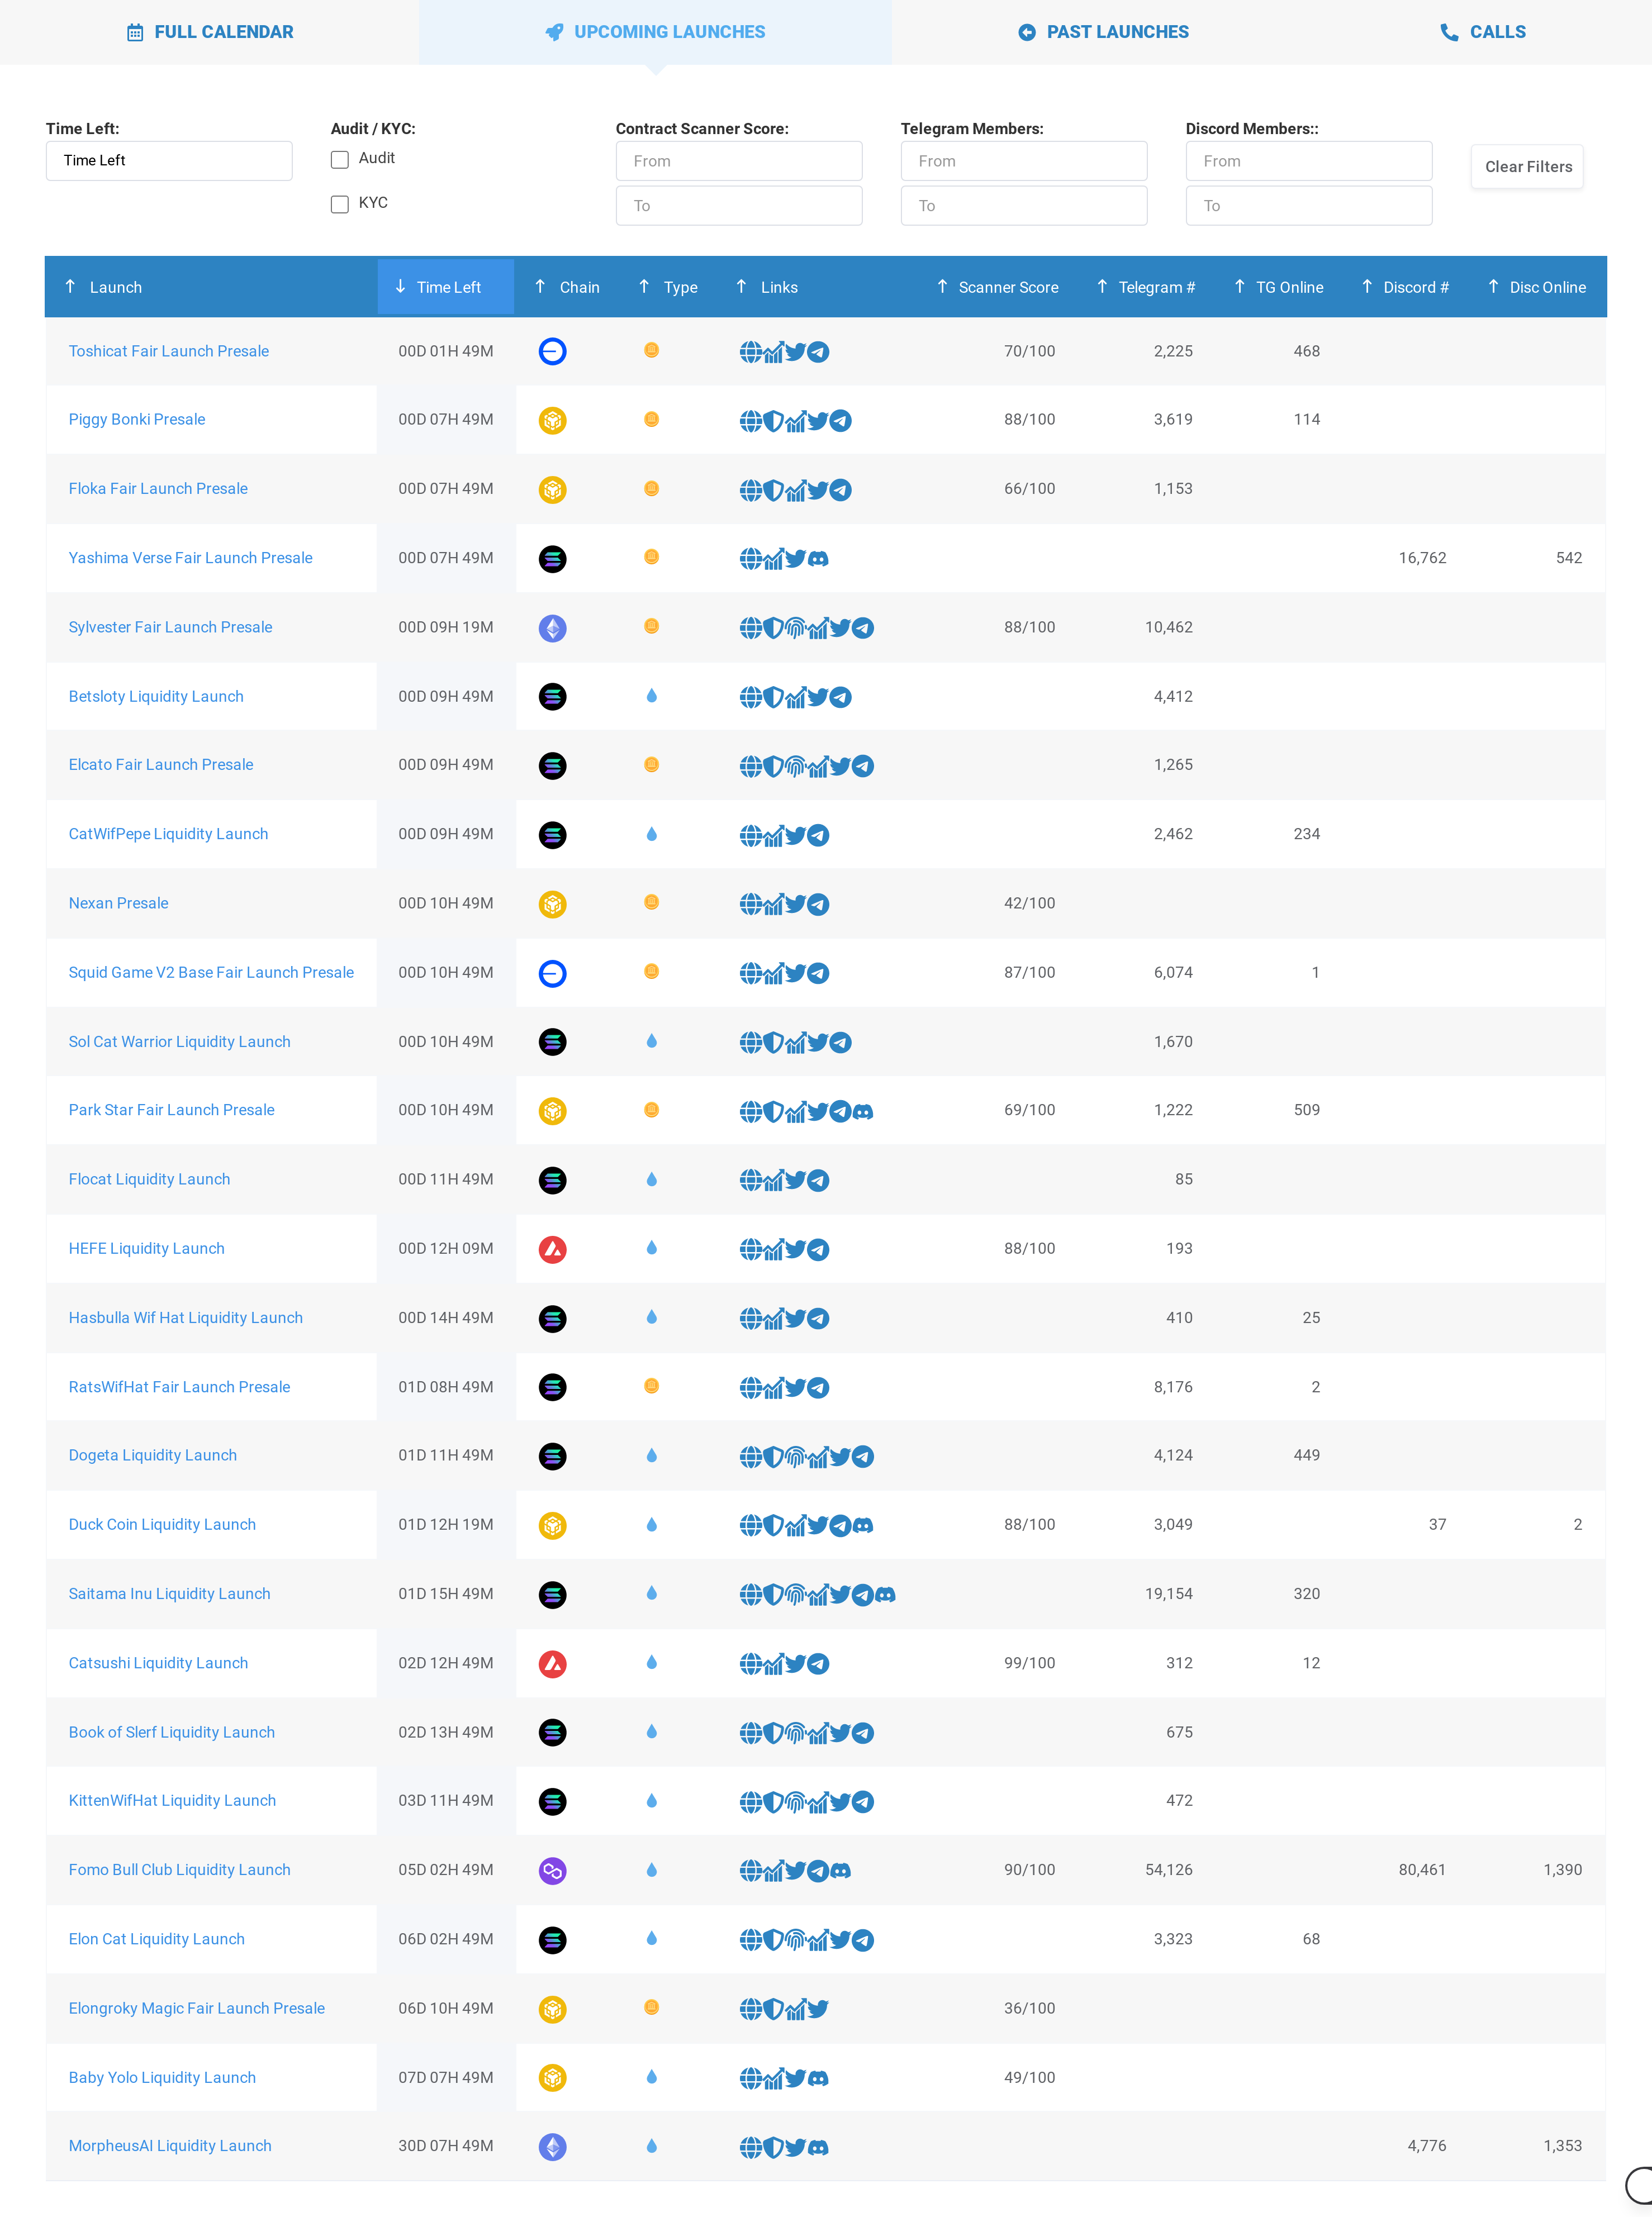This screenshot has width=1652, height=2217.
Task: Open Fomo Bull Club row Discord icon
Action: point(840,1870)
